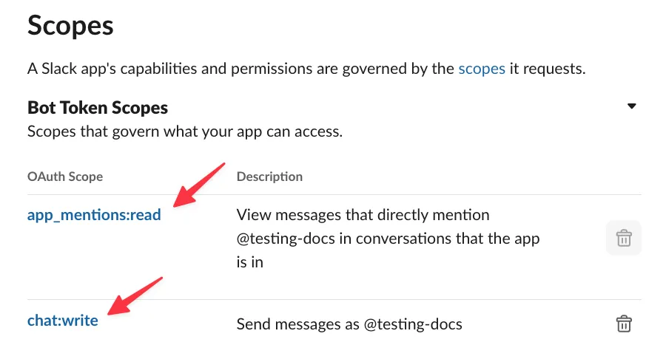This screenshot has width=666, height=359.
Task: Select the "Description" column header
Action: (x=269, y=177)
